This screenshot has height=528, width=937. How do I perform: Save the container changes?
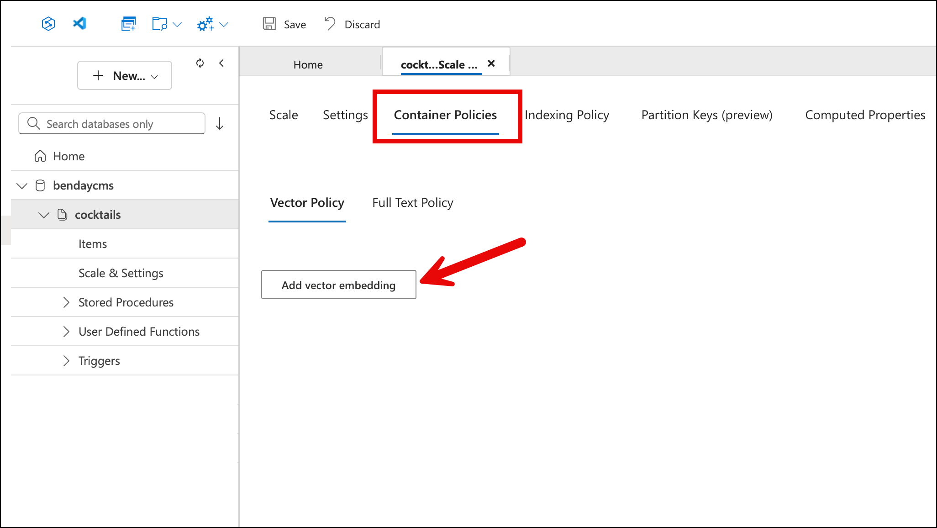click(x=284, y=24)
